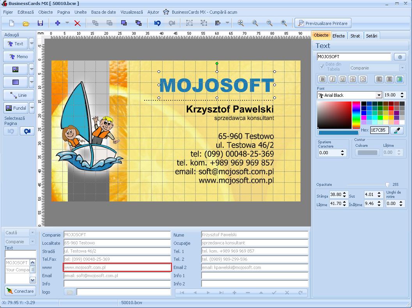This screenshot has width=412, height=308.
Task: Switch to the Efecte tab
Action: pyautogui.click(x=338, y=36)
